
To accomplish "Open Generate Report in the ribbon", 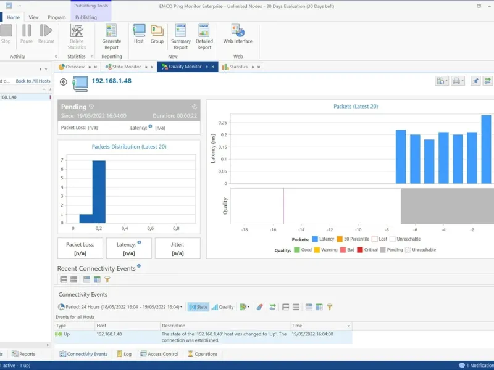I will pyautogui.click(x=111, y=37).
